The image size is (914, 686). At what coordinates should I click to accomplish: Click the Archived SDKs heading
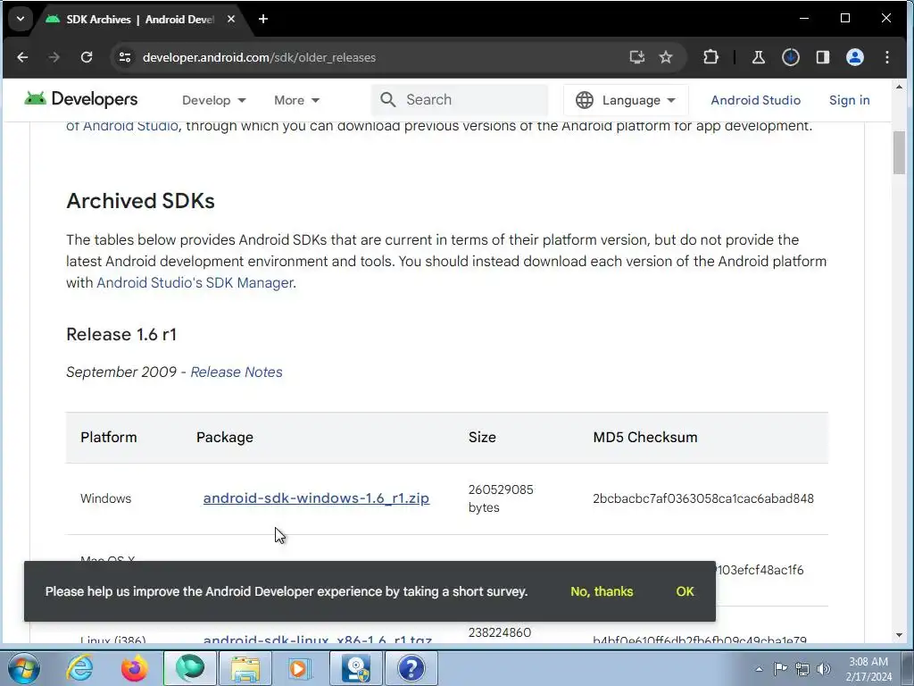point(140,201)
